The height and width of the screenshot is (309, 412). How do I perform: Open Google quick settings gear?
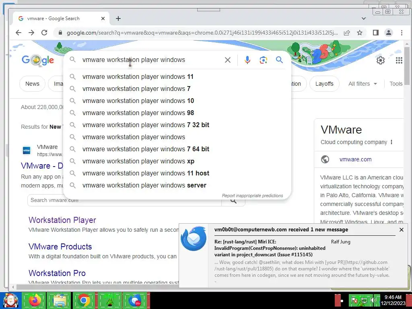click(x=381, y=60)
